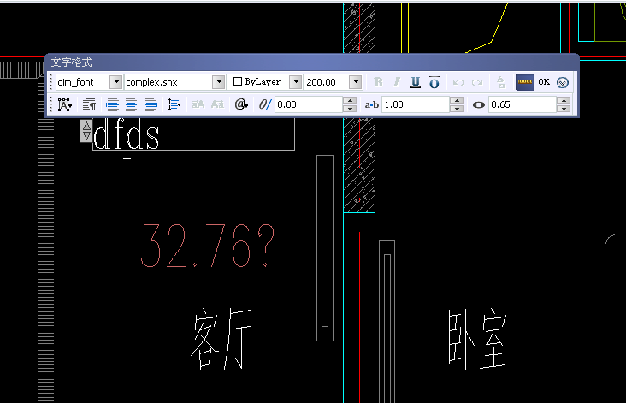Open the Options round menu button
Viewport: 626px width, 403px height.
pos(563,83)
